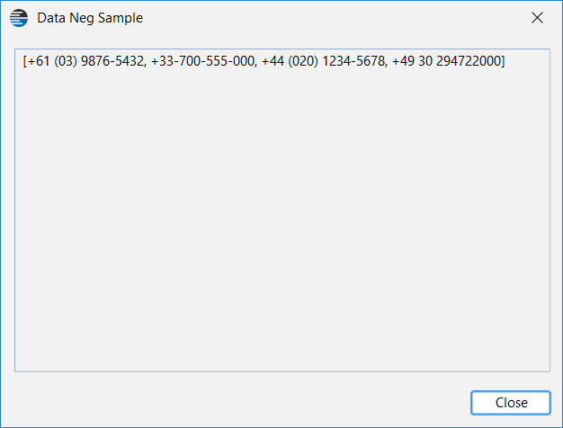Place cursor on the +49 country code

403,61
